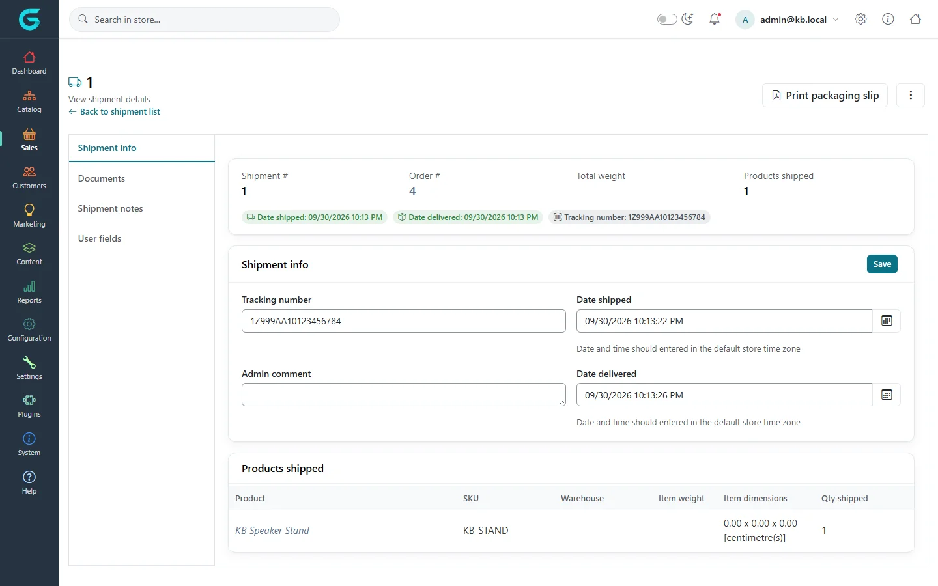Click the Date shipped input field

tap(724, 321)
